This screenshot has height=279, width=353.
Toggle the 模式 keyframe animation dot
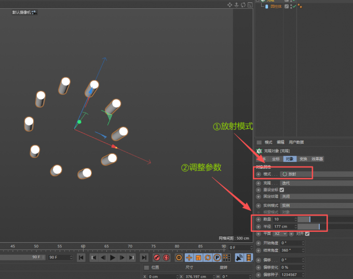(259, 174)
